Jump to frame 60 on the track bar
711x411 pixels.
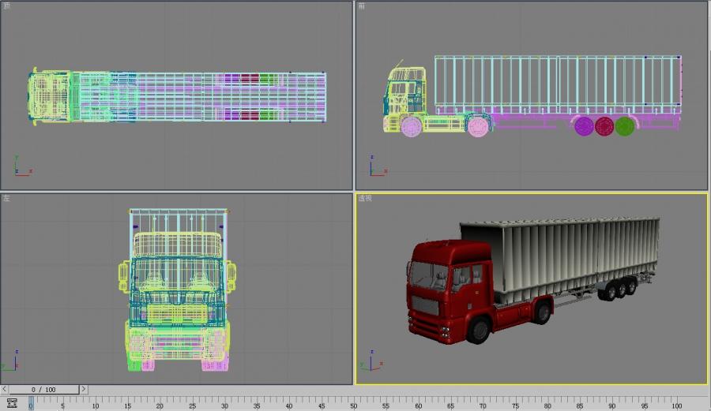click(418, 405)
